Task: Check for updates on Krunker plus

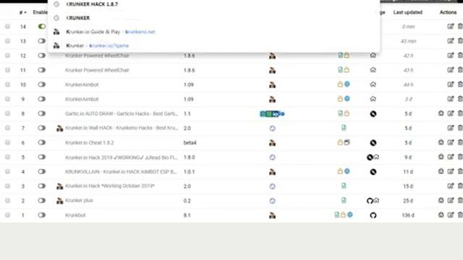Action: pyautogui.click(x=441, y=201)
